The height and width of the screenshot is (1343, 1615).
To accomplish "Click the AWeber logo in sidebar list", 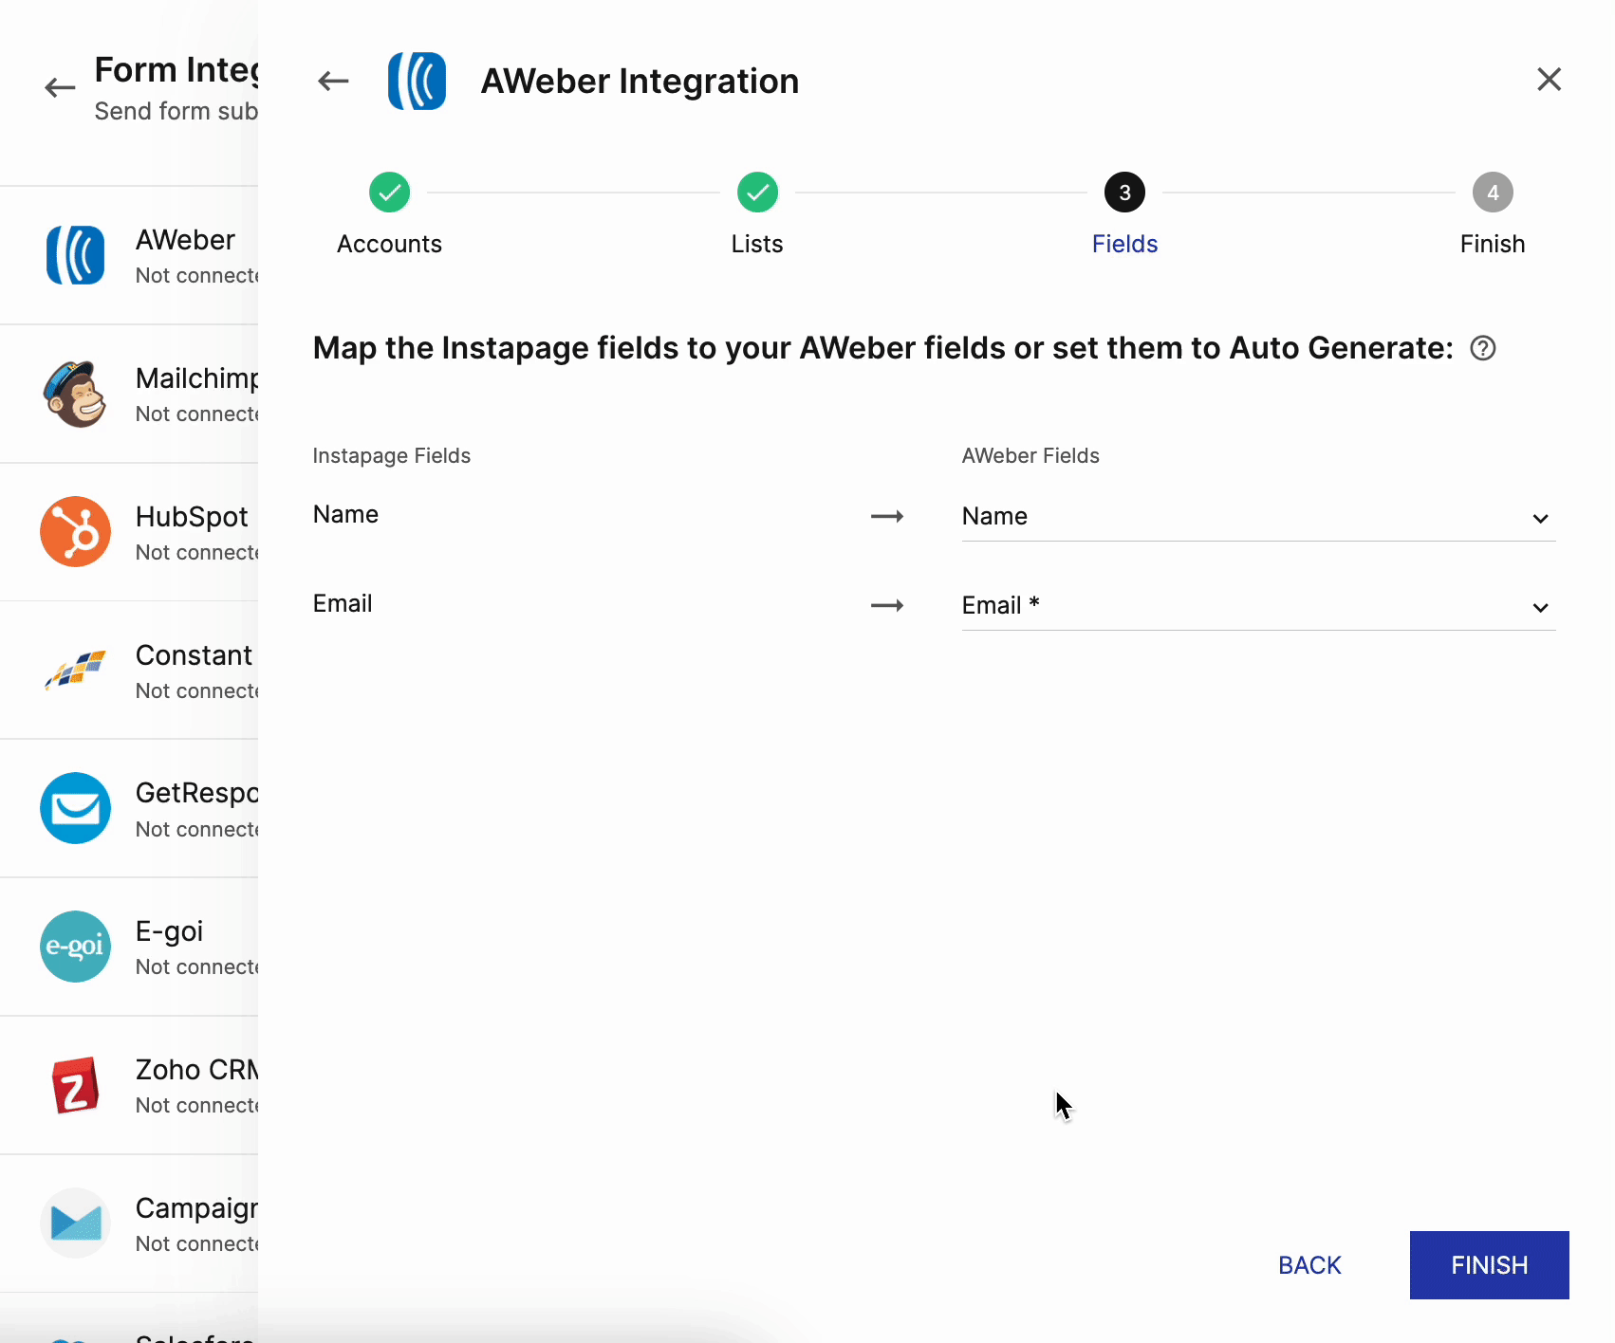I will click(x=76, y=255).
